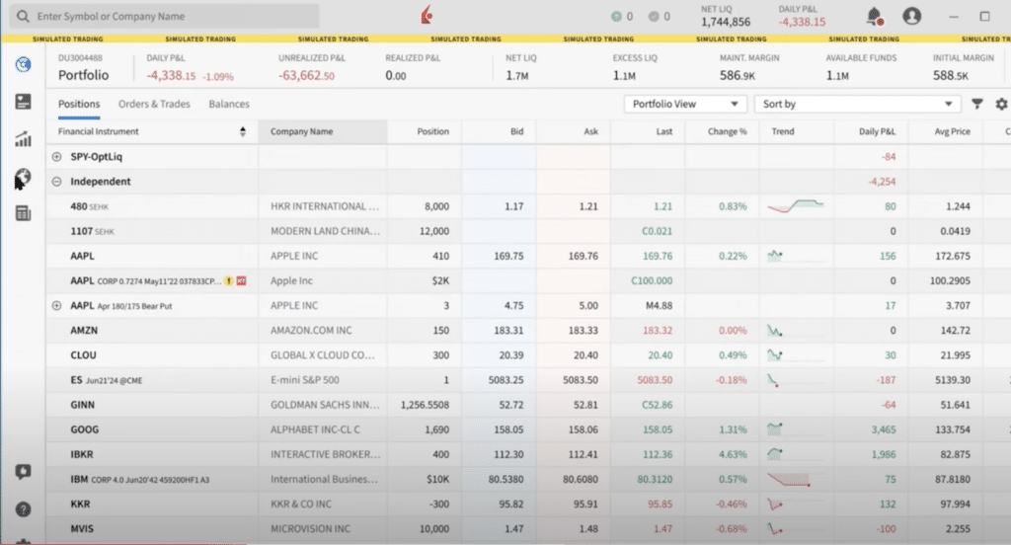Click AMZN ask price 183.33
1011x545 pixels.
click(583, 330)
